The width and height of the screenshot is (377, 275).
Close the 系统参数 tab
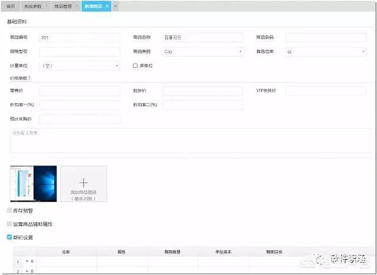[x=47, y=5]
